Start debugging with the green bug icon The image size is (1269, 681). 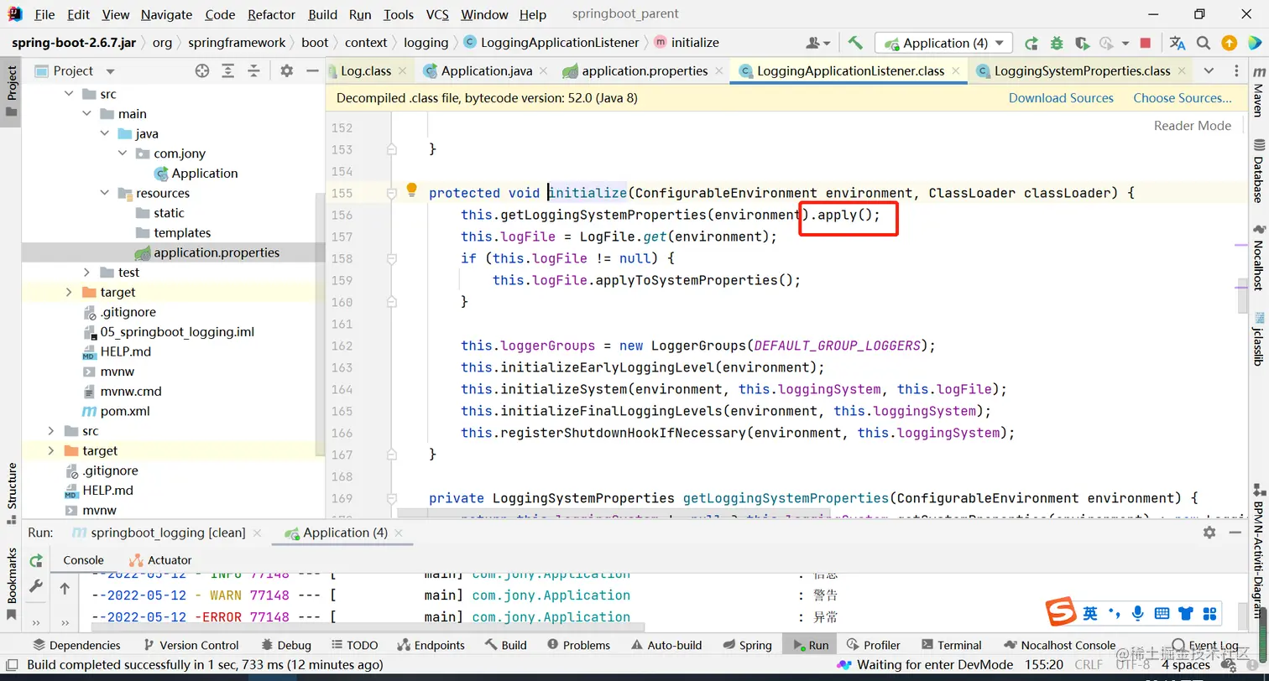(1057, 43)
